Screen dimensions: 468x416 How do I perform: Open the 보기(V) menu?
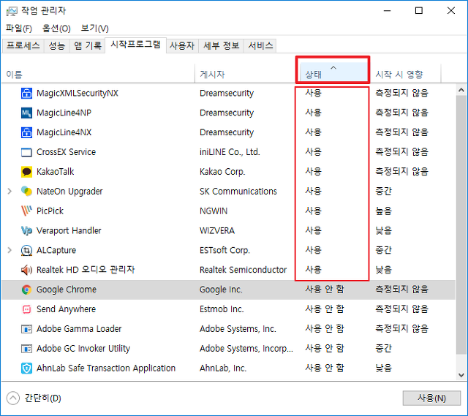tap(94, 29)
